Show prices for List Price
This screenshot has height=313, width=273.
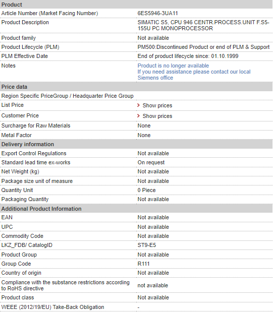pos(157,105)
